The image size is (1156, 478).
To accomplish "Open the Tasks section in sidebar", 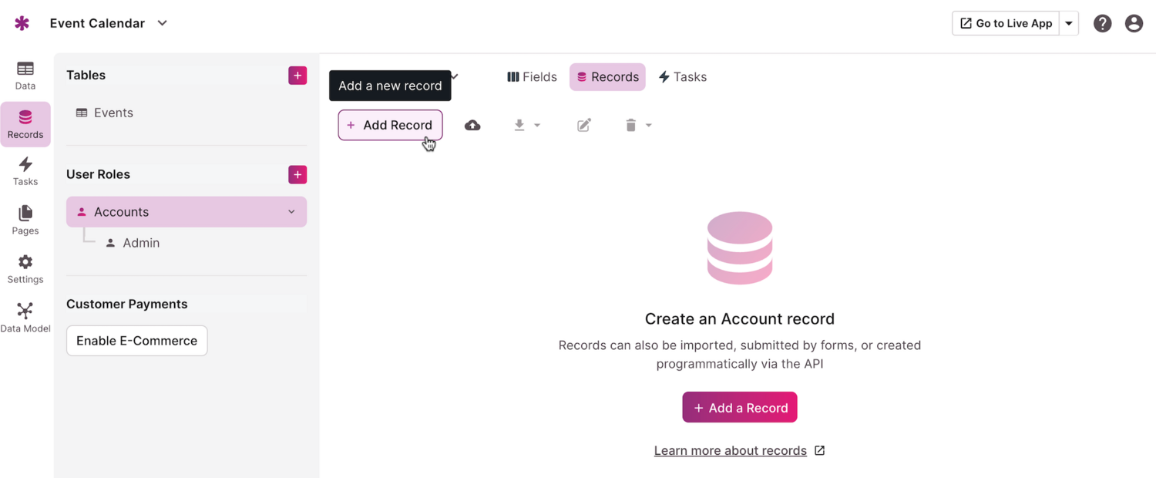I will point(25,171).
